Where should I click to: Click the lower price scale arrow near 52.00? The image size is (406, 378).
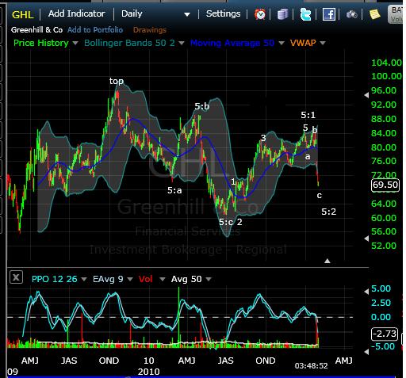[366, 239]
